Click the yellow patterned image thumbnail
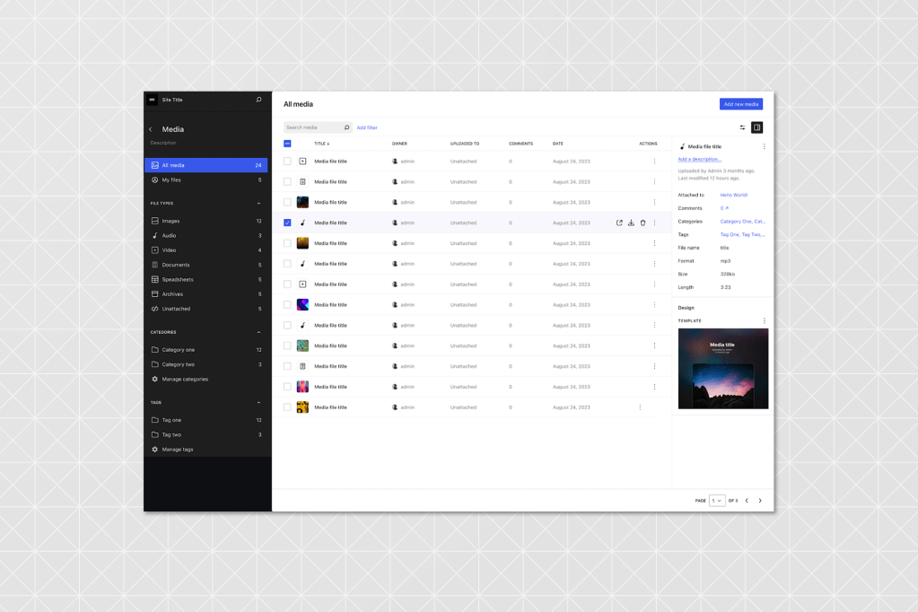 tap(302, 407)
